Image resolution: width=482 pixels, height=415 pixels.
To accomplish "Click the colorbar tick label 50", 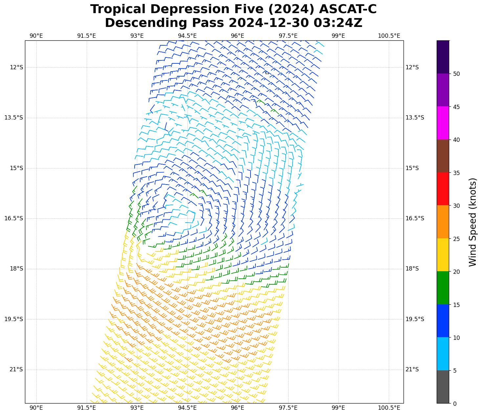I will 456,74.
